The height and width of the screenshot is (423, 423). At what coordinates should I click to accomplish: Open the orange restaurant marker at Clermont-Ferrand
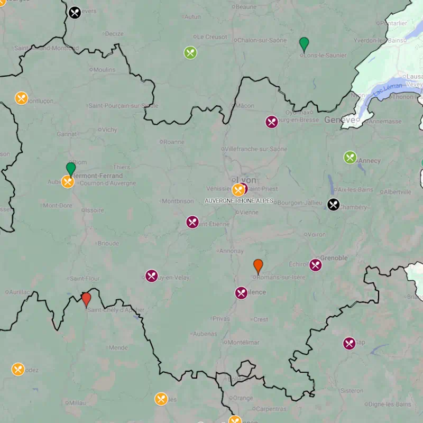68,182
